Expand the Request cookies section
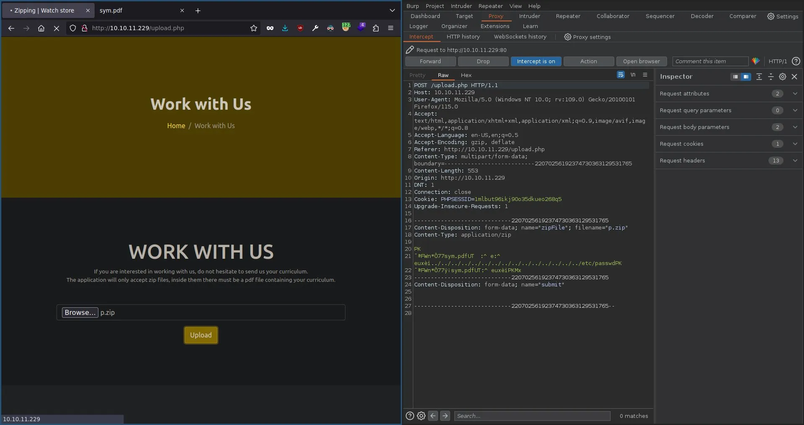Viewport: 804px width, 425px height. pos(729,144)
